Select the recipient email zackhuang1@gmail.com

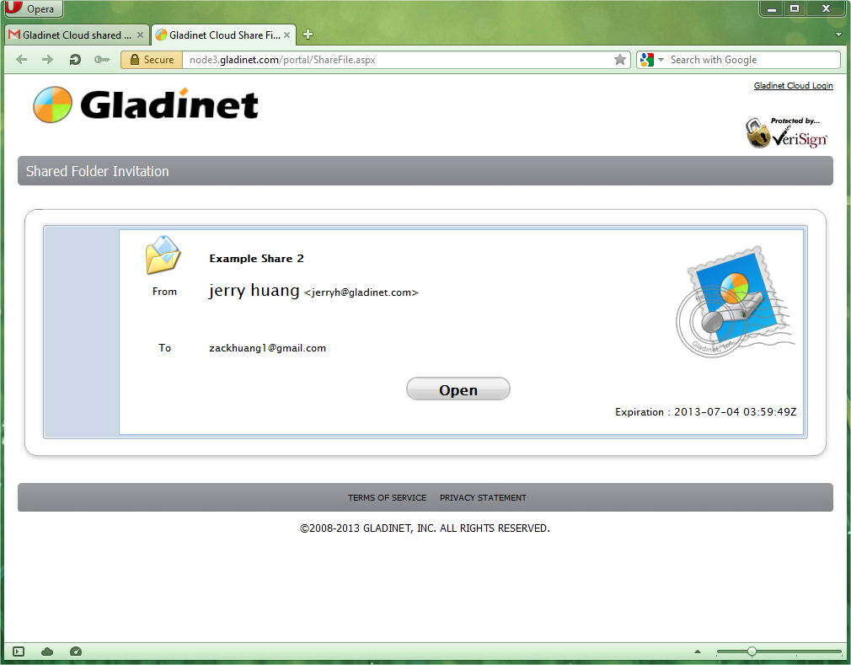268,348
